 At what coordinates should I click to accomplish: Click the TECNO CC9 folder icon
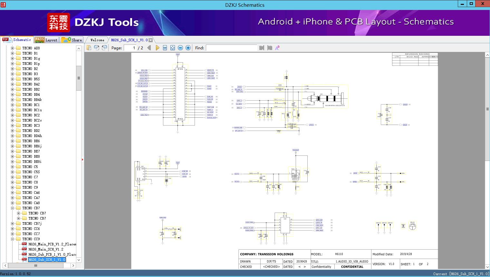[x=18, y=239]
